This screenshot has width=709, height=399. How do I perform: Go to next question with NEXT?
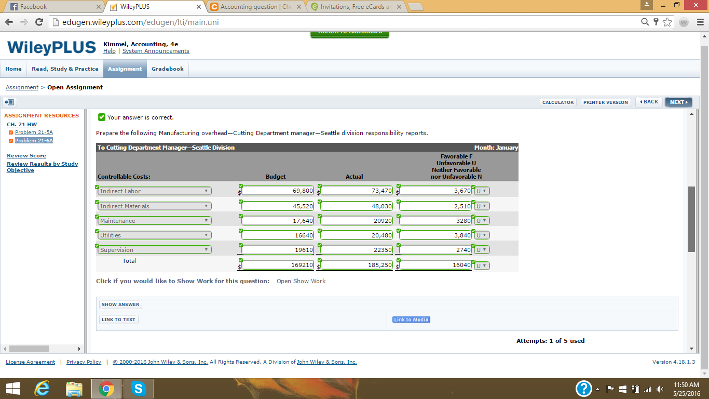(x=678, y=102)
